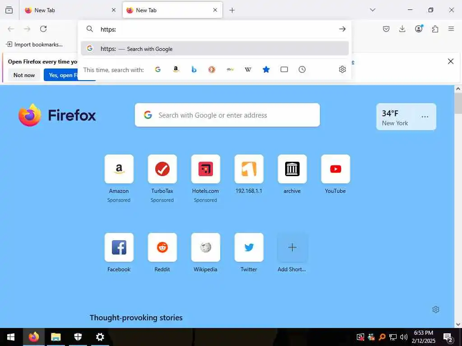Select https: Search with Google suggestion
This screenshot has height=346, width=462.
[214, 49]
